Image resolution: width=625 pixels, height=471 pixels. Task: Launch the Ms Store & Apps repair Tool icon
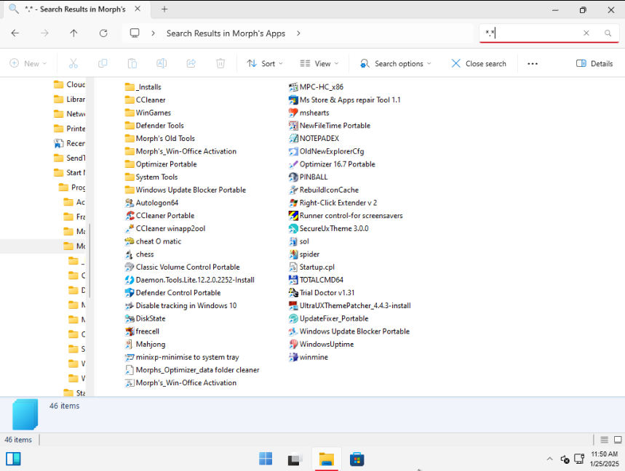(x=293, y=100)
